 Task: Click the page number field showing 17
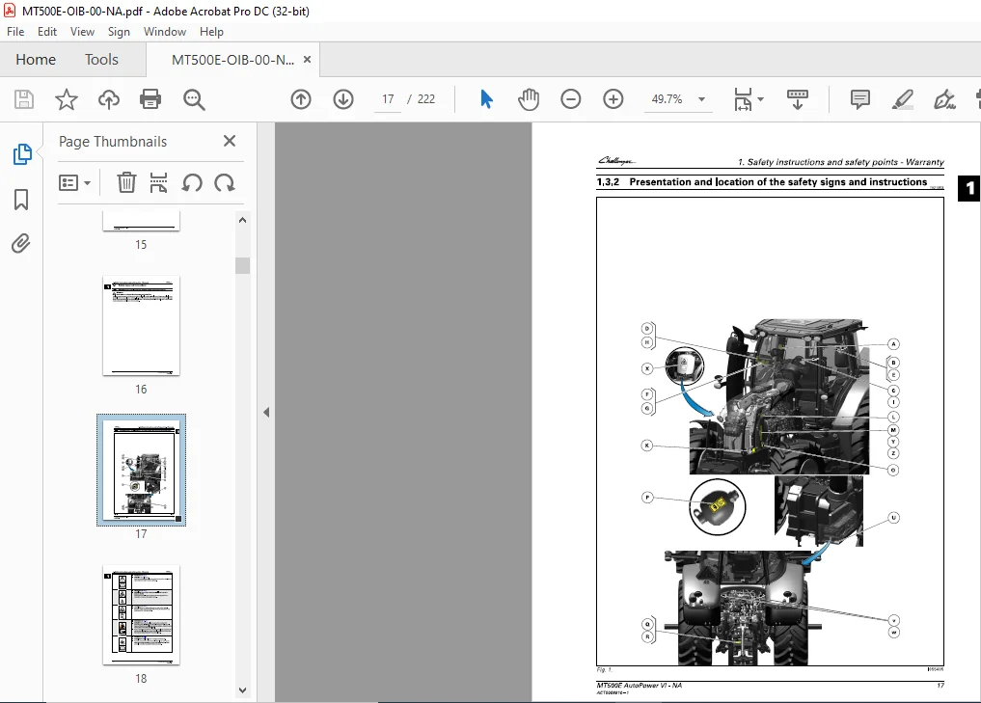click(x=388, y=99)
